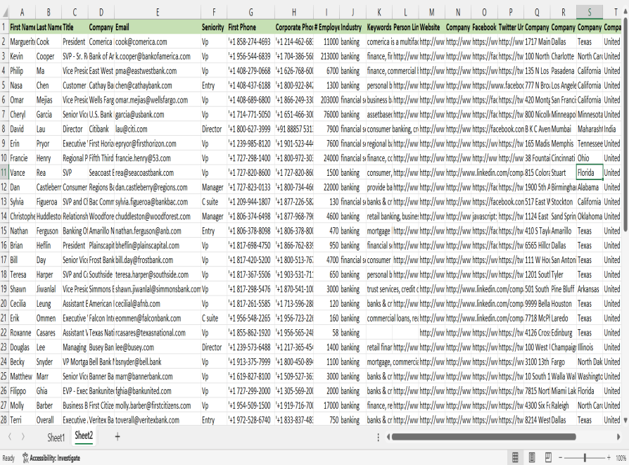This screenshot has width=629, height=465.
Task: Click the 'Email' header cell
Action: pyautogui.click(x=158, y=27)
